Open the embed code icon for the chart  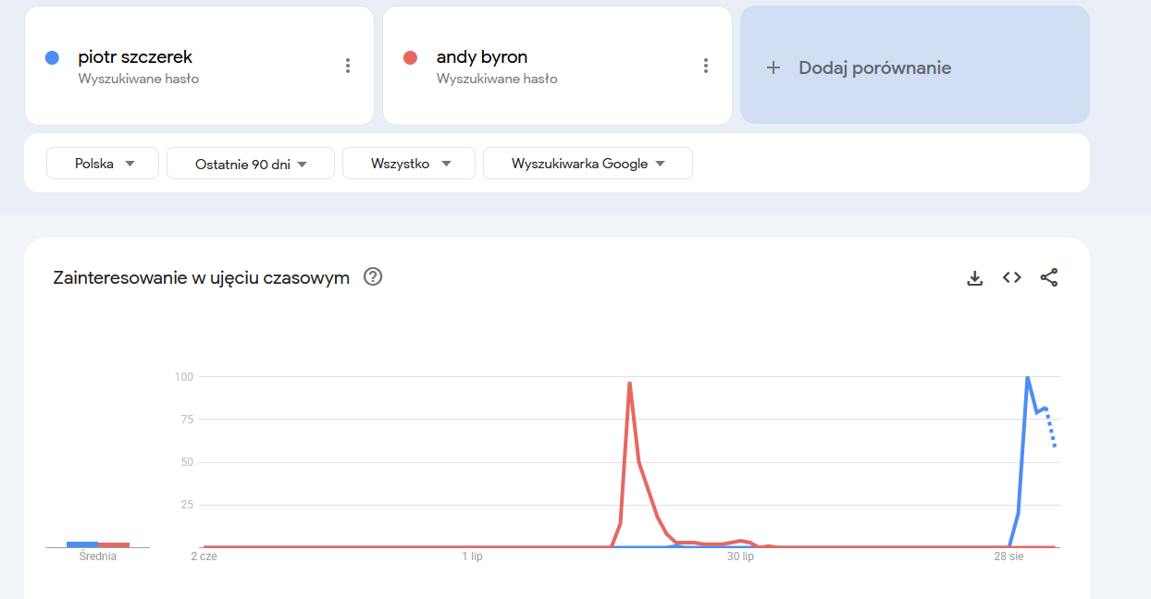tap(1011, 278)
